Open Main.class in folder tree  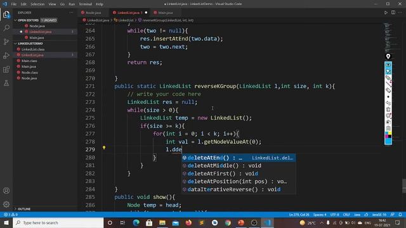(x=29, y=61)
